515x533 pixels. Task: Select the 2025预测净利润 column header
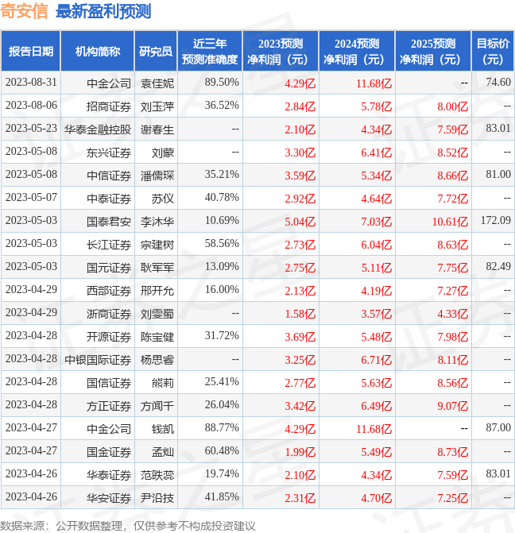433,51
